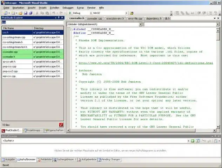Image resolution: width=222 pixels, height=168 pixels.
Task: Click the Add New Item toolbar icon
Action: 13,13
